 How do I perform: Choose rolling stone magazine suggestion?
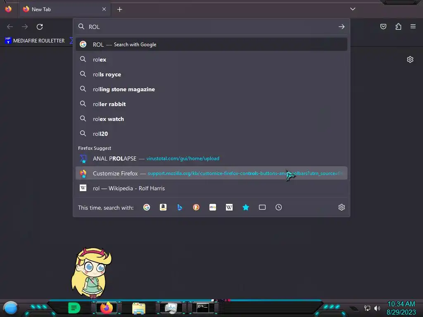coord(211,89)
